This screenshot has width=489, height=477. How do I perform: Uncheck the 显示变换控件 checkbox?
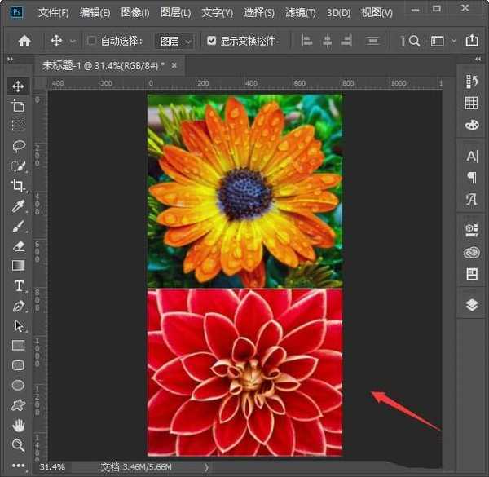212,41
